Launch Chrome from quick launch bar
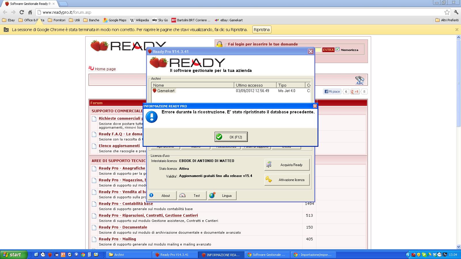461x259 pixels. click(x=83, y=255)
